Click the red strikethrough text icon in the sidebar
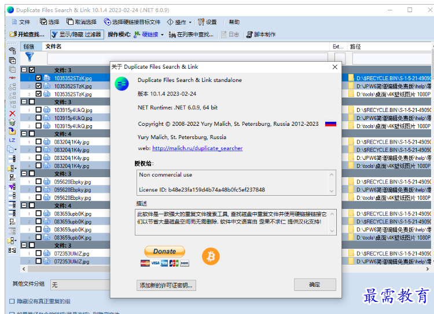This screenshot has width=434, height=314. tap(12, 78)
